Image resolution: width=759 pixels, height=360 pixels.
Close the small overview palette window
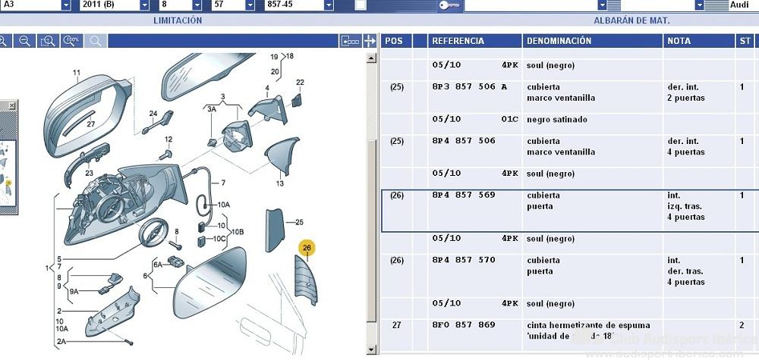pyautogui.click(x=11, y=105)
